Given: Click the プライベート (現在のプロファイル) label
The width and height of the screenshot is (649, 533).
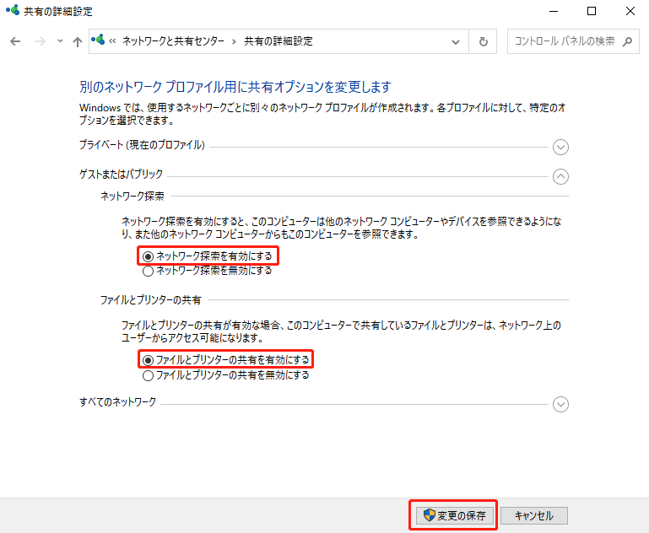Looking at the screenshot, I should [142, 145].
